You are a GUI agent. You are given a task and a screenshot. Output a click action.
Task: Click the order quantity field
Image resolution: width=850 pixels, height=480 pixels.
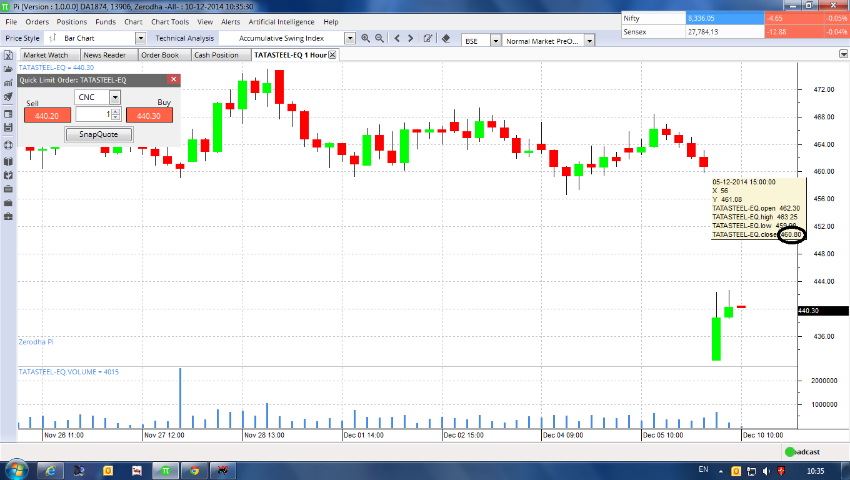point(94,114)
